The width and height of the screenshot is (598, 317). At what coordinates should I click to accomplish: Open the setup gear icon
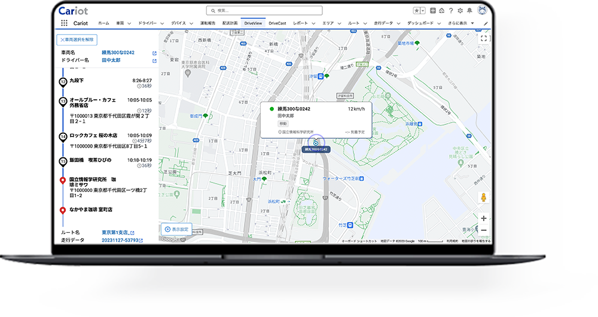coord(460,11)
